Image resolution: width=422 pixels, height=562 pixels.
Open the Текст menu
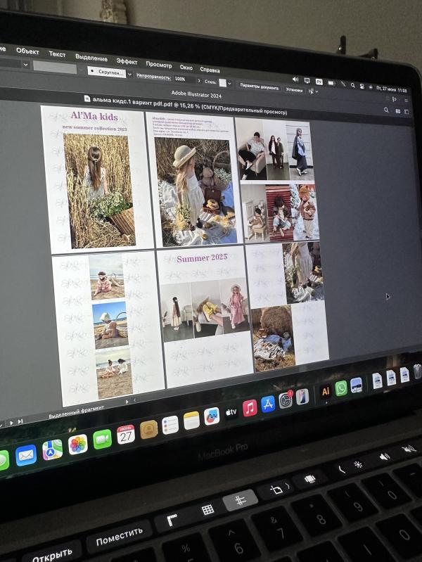(57, 54)
